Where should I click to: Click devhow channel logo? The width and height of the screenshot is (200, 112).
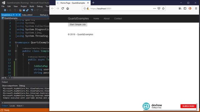click(x=146, y=106)
